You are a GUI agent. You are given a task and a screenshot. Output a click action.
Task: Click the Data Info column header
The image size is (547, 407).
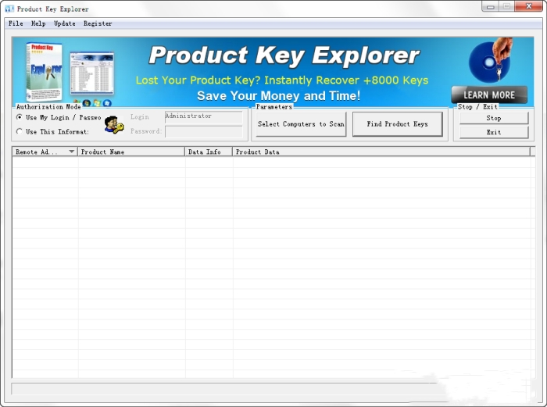coord(209,152)
